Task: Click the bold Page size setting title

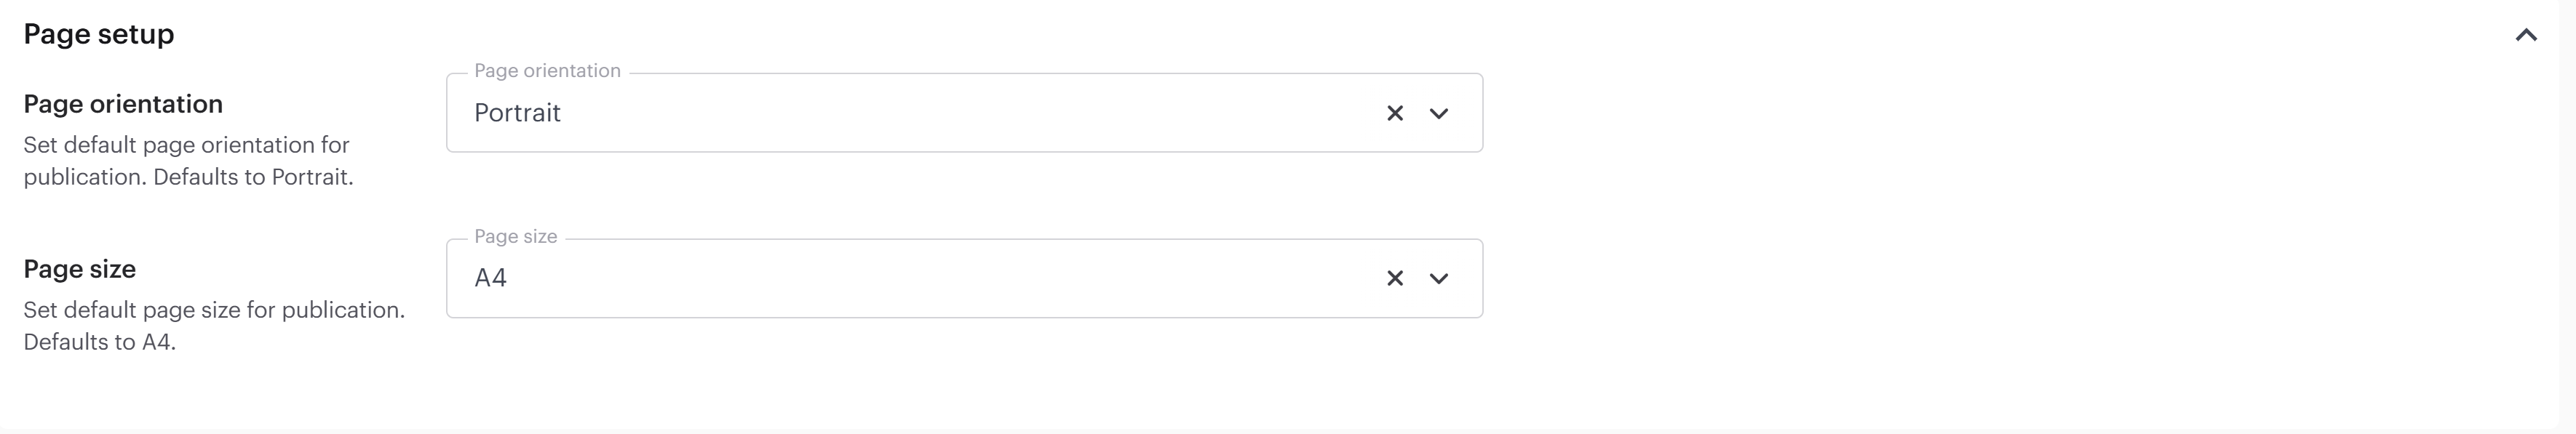Action: click(80, 269)
